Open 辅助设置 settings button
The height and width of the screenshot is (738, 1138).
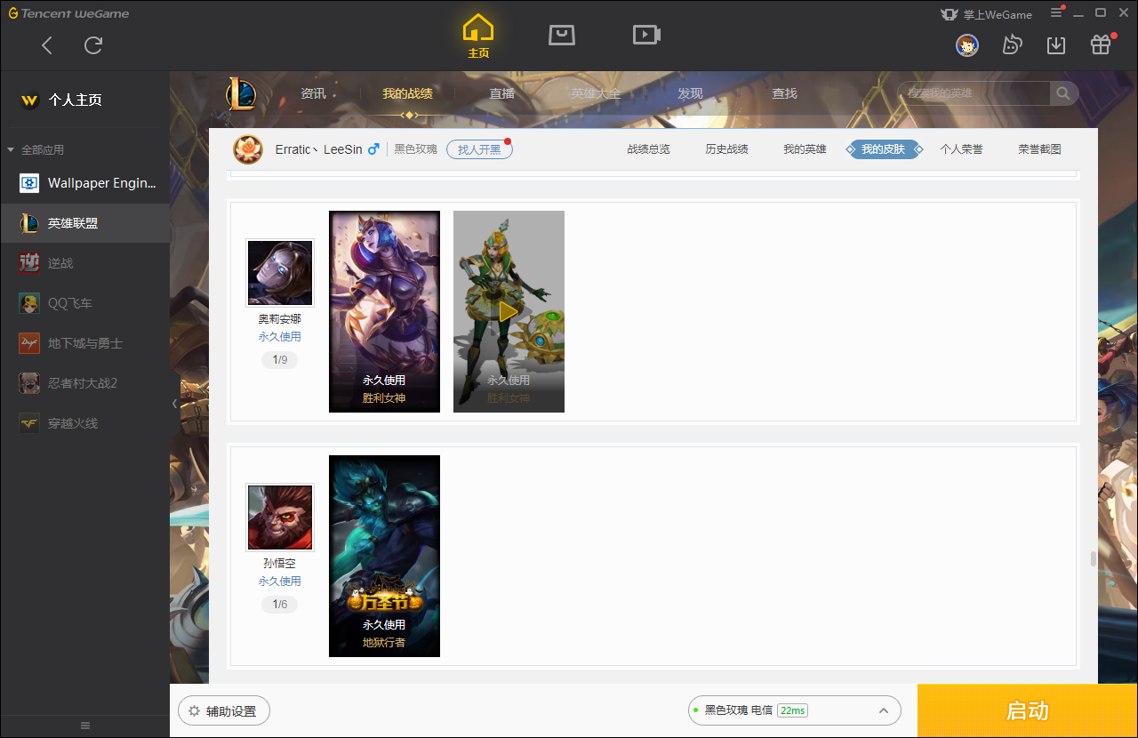point(224,711)
